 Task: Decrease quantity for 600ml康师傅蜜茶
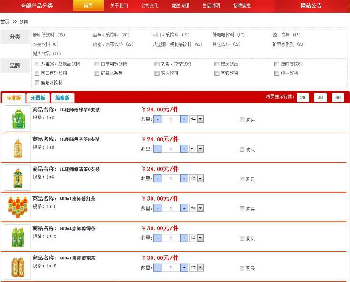coord(158,268)
